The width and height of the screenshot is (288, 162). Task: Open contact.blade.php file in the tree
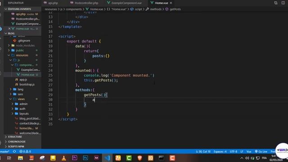coord(30,123)
